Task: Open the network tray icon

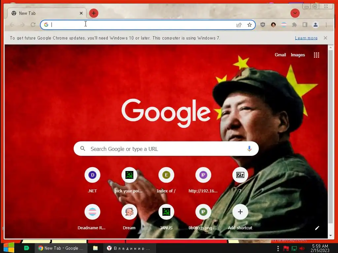Action: click(294, 249)
